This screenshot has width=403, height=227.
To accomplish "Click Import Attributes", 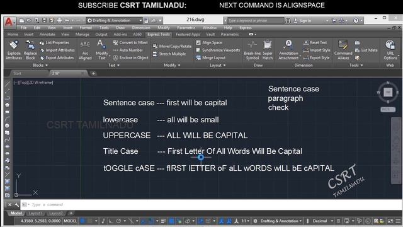I will click(x=57, y=50).
